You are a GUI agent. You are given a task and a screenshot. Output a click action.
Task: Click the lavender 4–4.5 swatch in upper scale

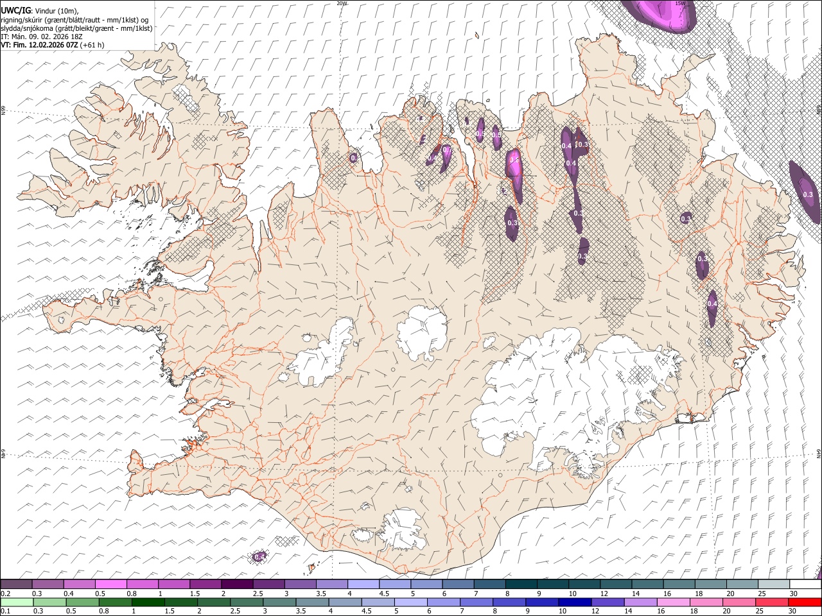(x=363, y=585)
